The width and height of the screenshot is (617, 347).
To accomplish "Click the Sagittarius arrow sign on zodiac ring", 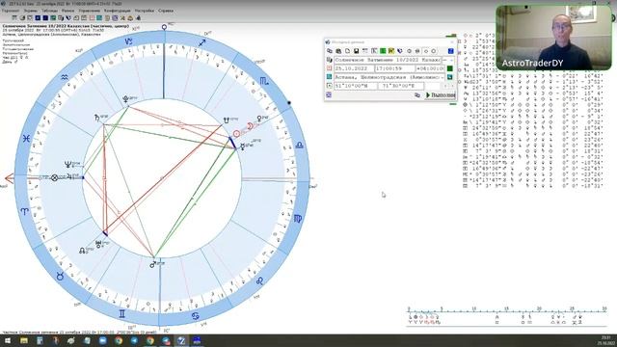I will [x=202, y=42].
